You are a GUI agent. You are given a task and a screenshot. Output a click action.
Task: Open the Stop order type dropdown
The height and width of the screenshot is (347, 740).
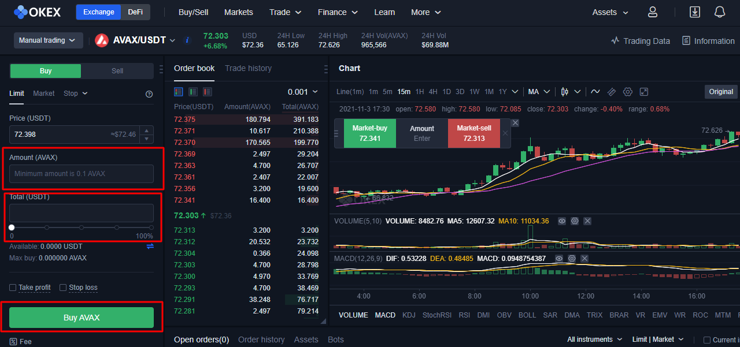point(75,94)
